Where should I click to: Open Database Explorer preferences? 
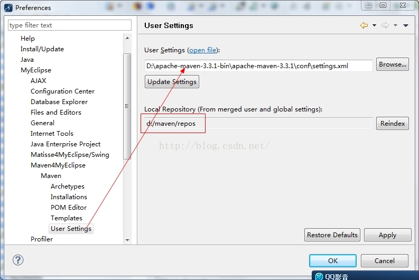[x=59, y=102]
